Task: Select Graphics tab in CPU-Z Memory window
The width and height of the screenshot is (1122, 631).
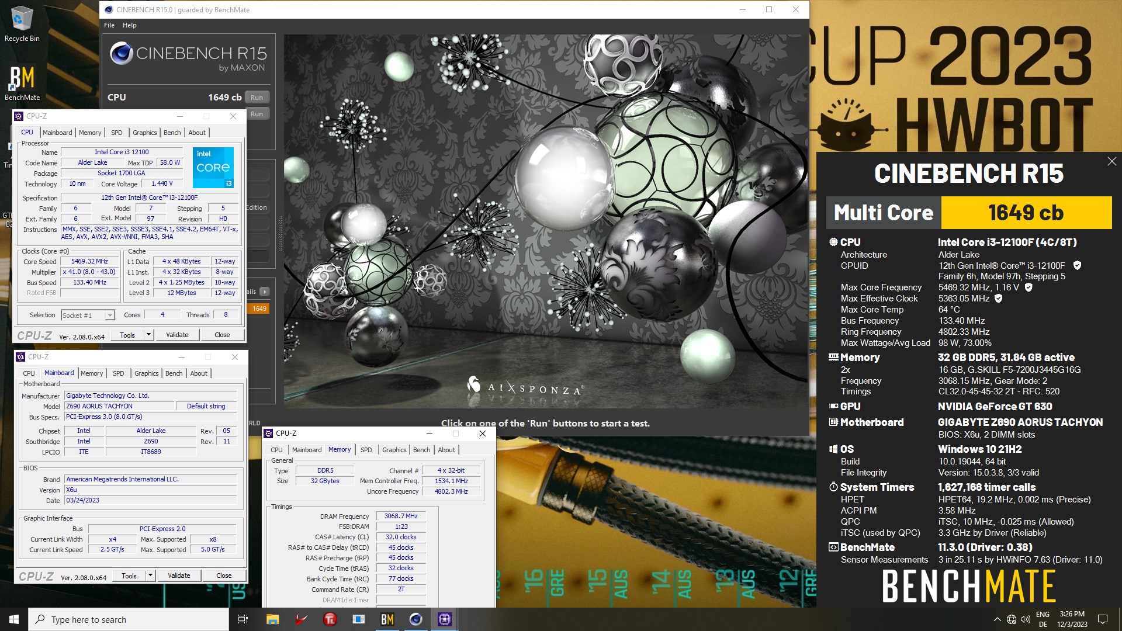Action: tap(394, 450)
